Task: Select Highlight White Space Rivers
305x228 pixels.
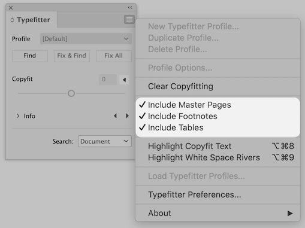Action: click(218, 157)
